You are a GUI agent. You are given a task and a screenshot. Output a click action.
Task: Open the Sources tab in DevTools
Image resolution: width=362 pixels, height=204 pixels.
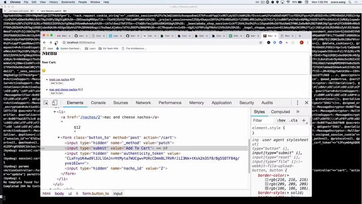click(x=120, y=103)
